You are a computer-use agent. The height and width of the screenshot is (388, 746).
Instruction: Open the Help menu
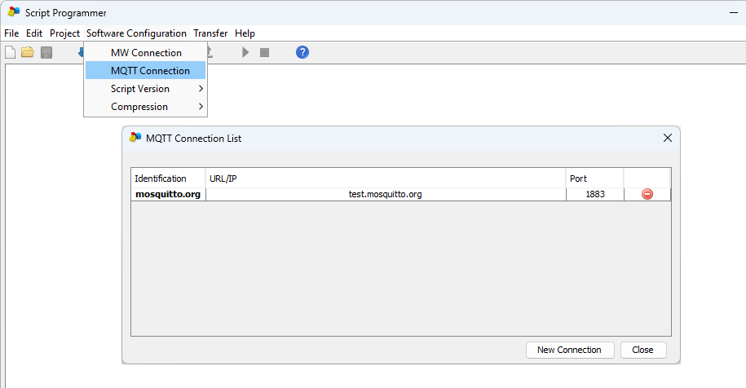point(245,33)
